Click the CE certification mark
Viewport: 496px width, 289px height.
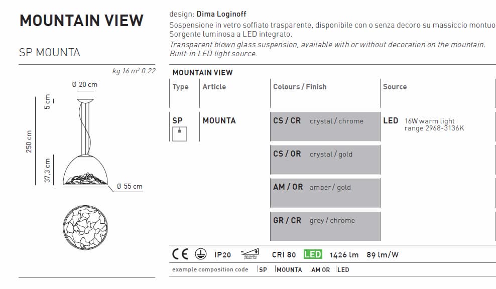tap(180, 254)
